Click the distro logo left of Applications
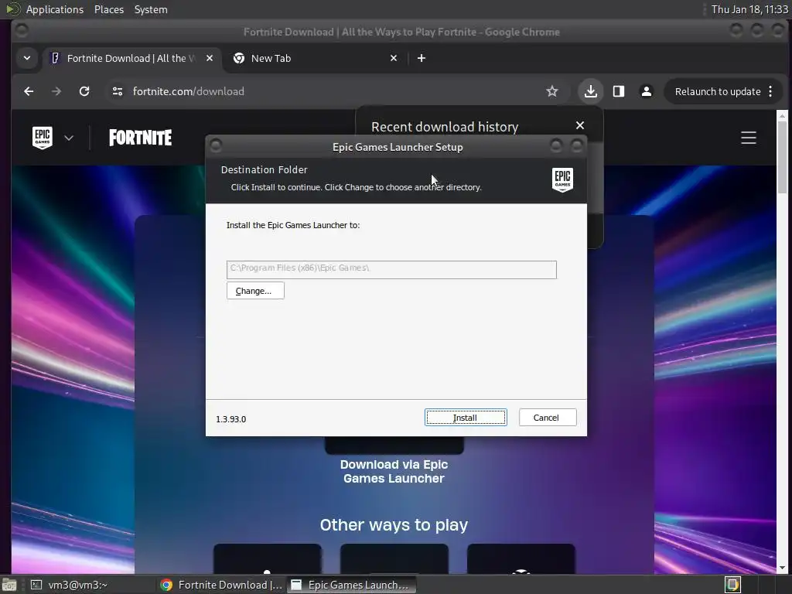The image size is (792, 594). (12, 9)
